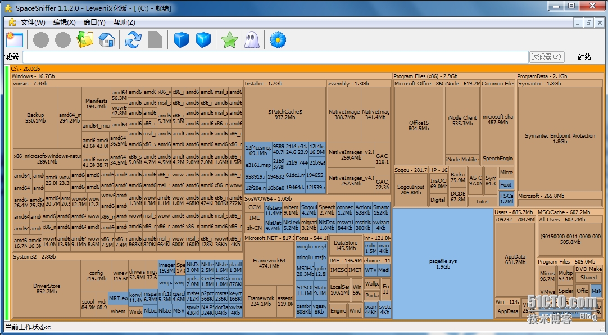The height and width of the screenshot is (335, 608).
Task: Select the assembly - 1.3Gb header
Action: pyautogui.click(x=359, y=83)
